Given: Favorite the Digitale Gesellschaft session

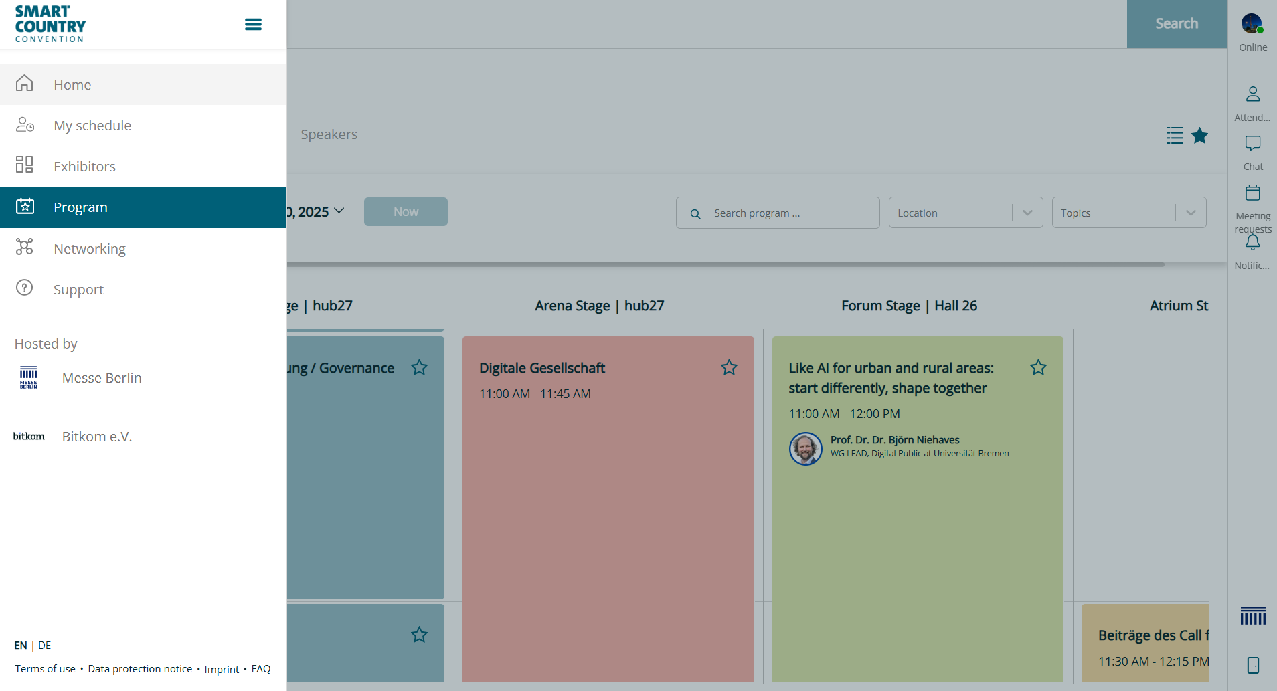Looking at the screenshot, I should [x=729, y=367].
